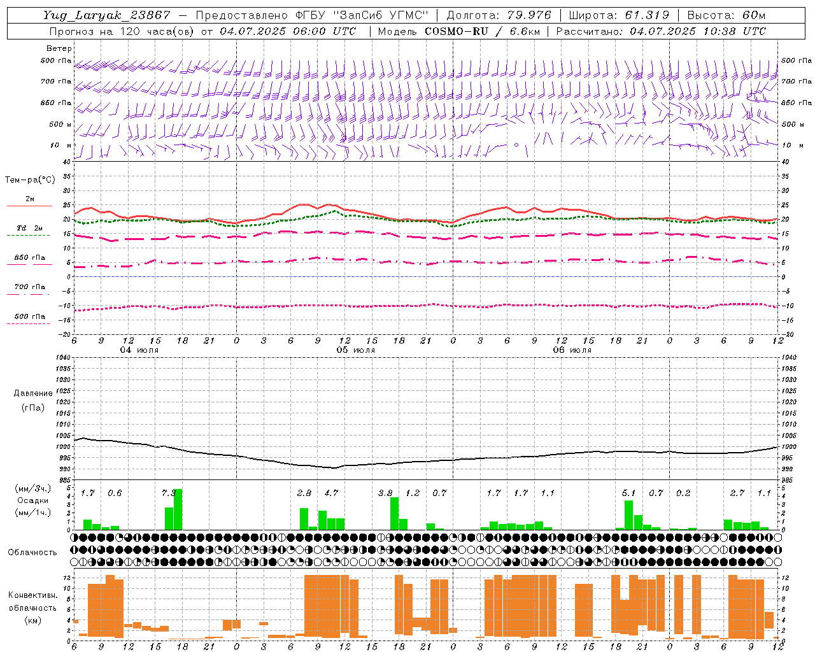Click the longitude value 79.976
815x652 pixels.
tap(530, 15)
